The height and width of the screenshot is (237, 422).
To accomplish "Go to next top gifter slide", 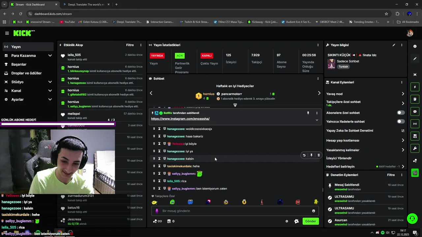I will pos(319,93).
